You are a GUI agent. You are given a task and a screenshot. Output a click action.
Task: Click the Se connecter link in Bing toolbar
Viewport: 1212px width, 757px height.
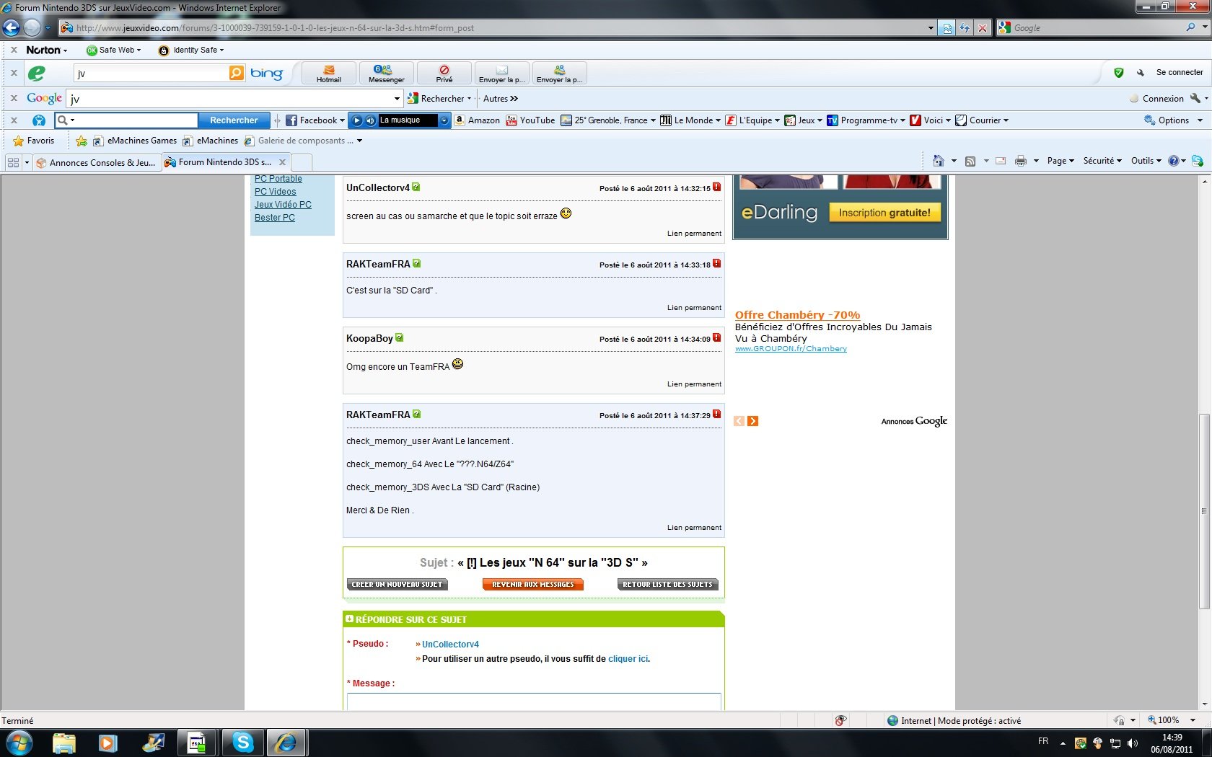(1180, 72)
